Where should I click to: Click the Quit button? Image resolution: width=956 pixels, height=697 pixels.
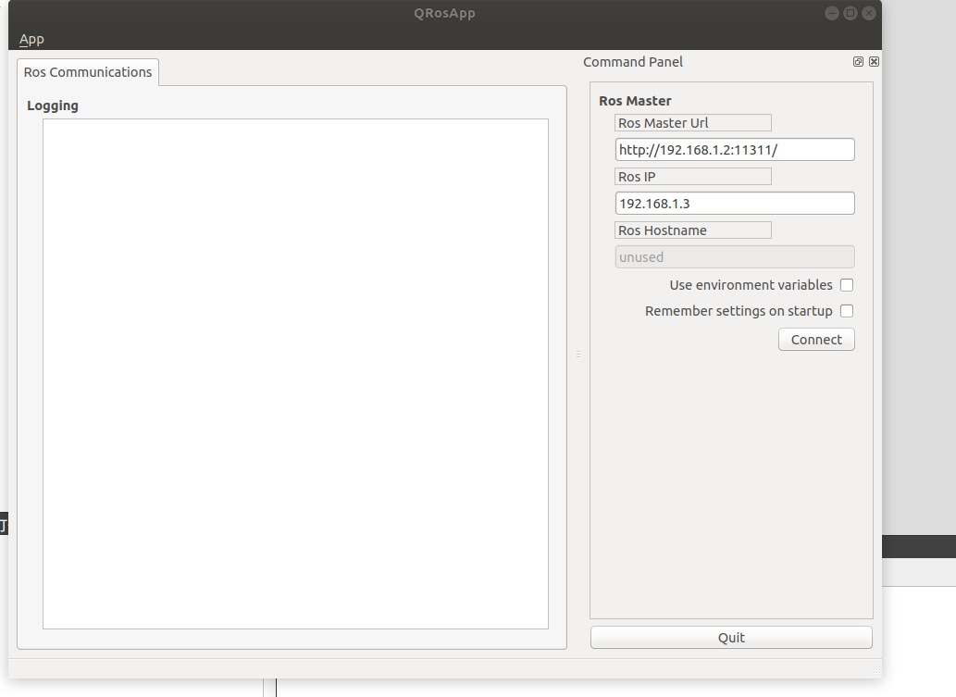(731, 637)
